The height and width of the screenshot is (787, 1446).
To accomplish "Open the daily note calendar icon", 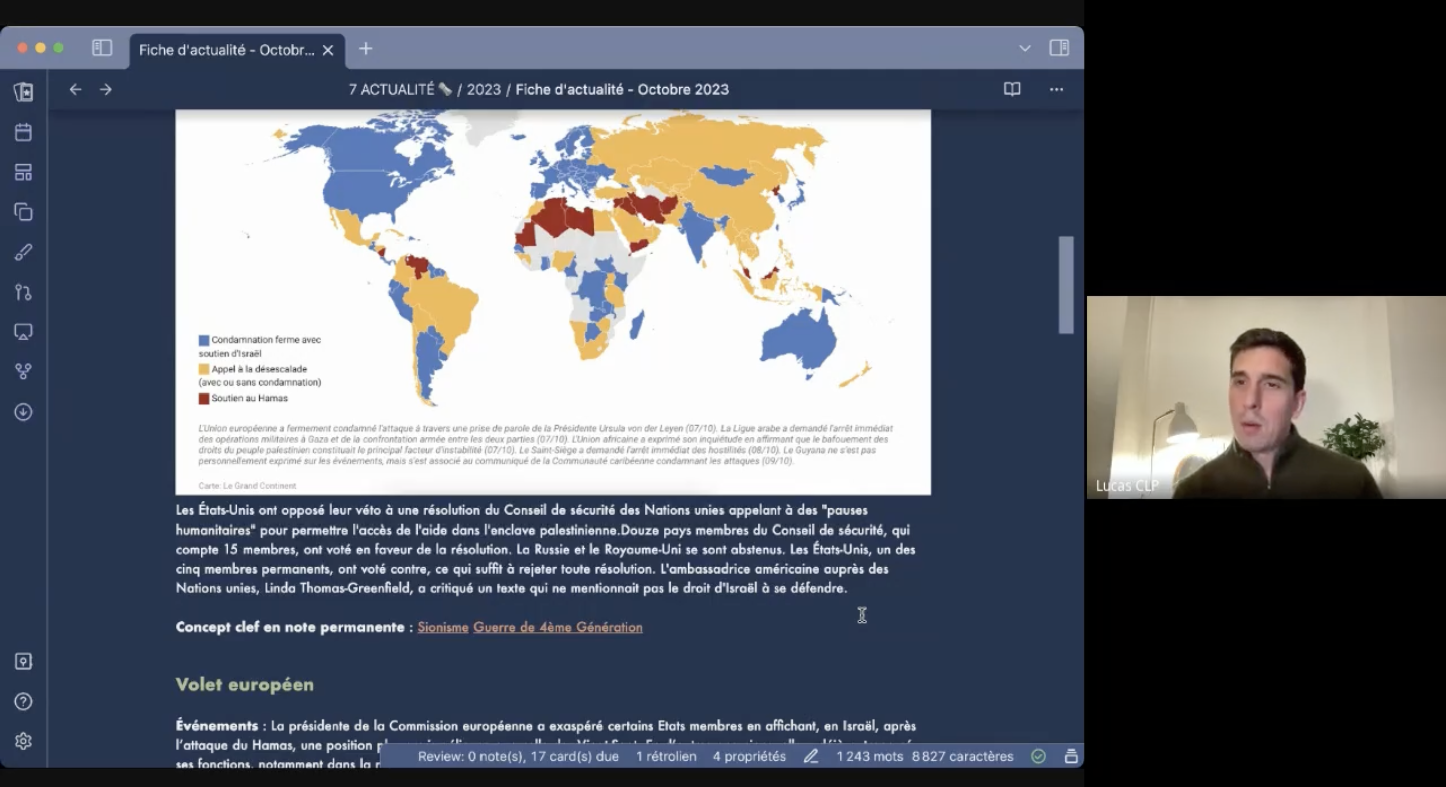I will (23, 133).
